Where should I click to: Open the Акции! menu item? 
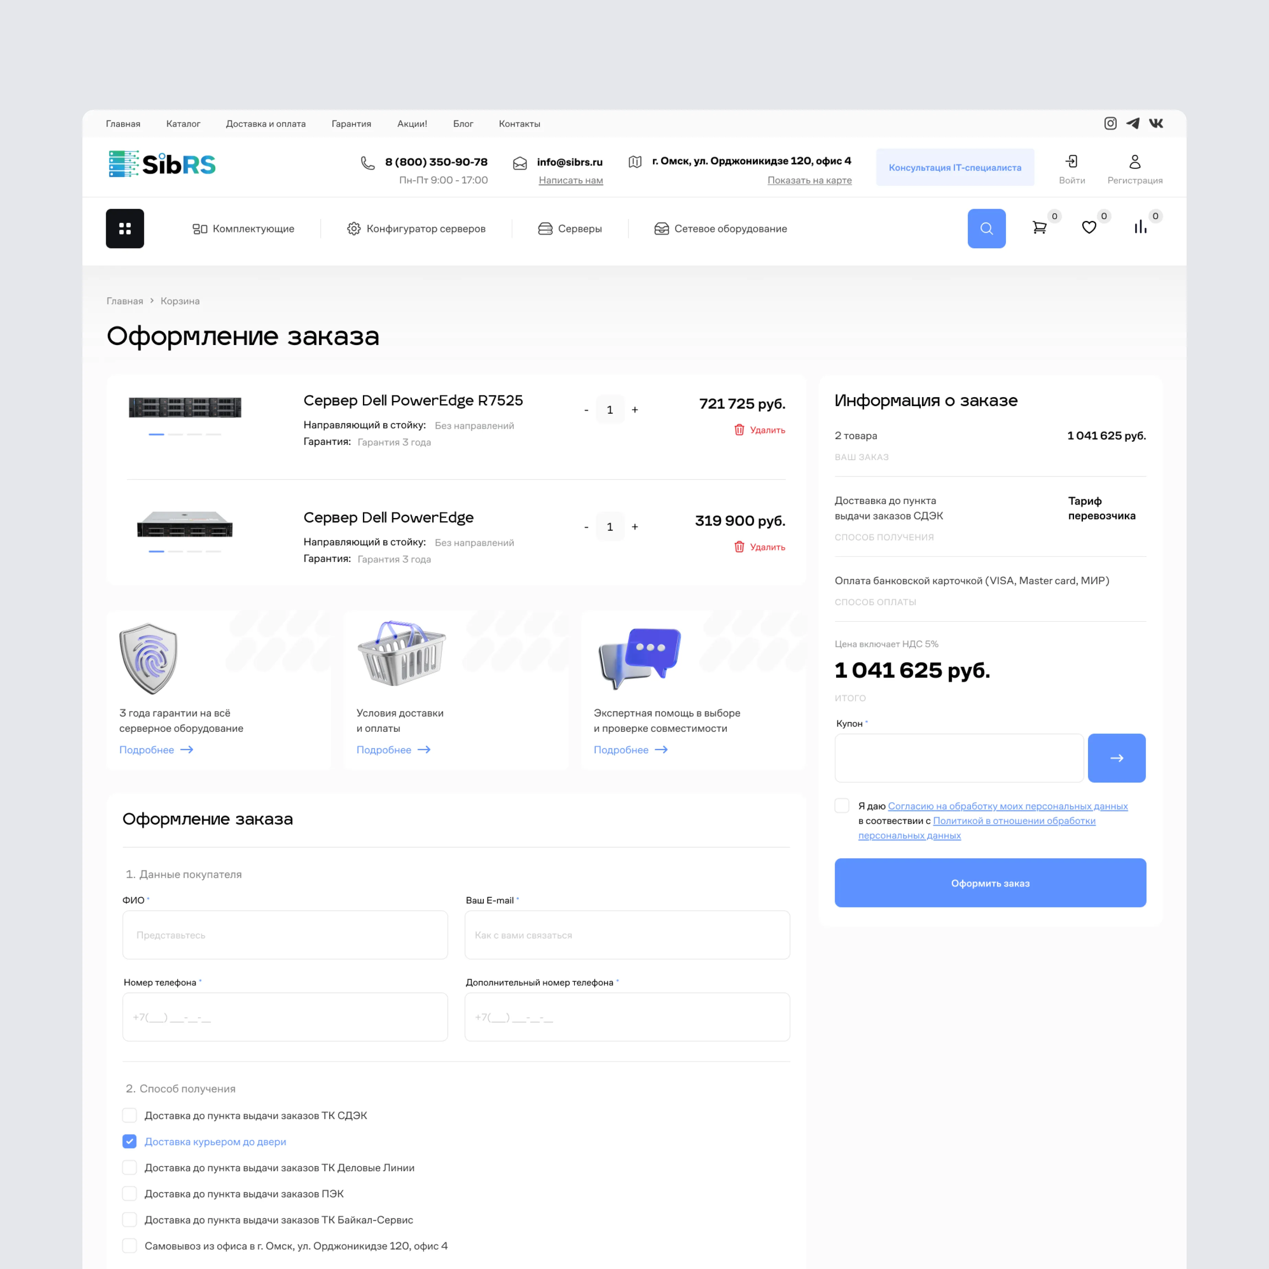412,124
